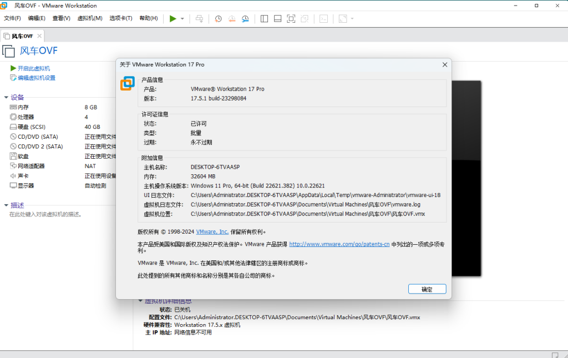Collapse the 描述 section
Screen dimensions: 568x358
[6, 205]
